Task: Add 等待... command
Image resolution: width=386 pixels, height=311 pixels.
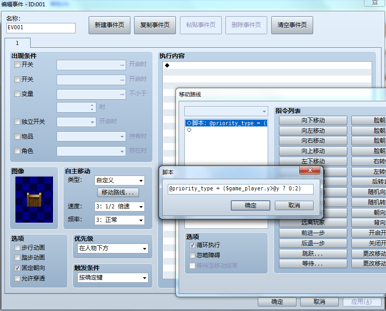Action: pyautogui.click(x=313, y=264)
